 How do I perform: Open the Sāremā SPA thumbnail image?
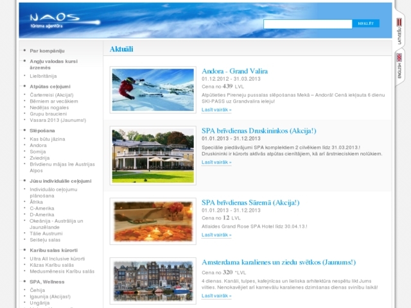pyautogui.click(x=152, y=221)
